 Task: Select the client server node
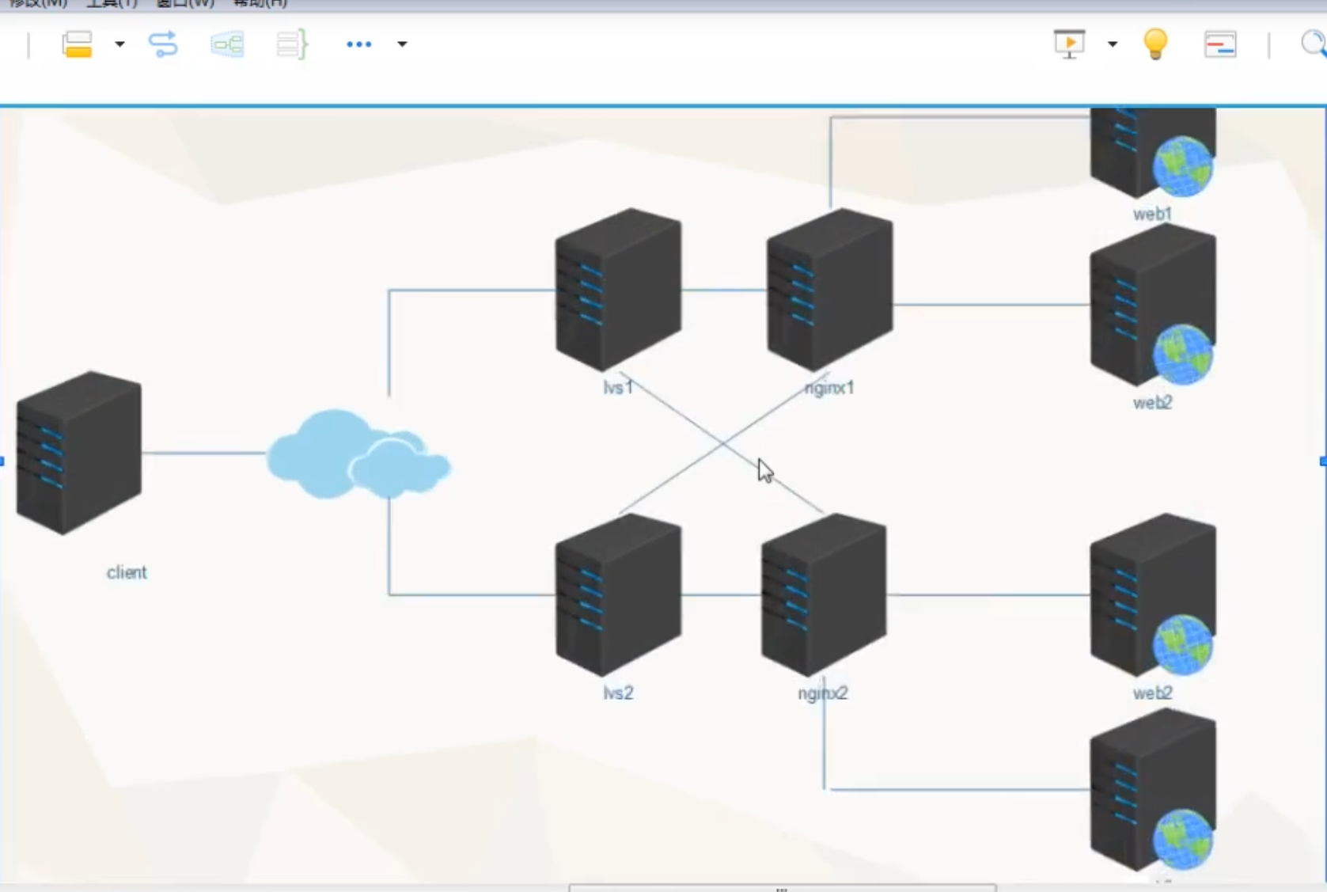point(79,453)
